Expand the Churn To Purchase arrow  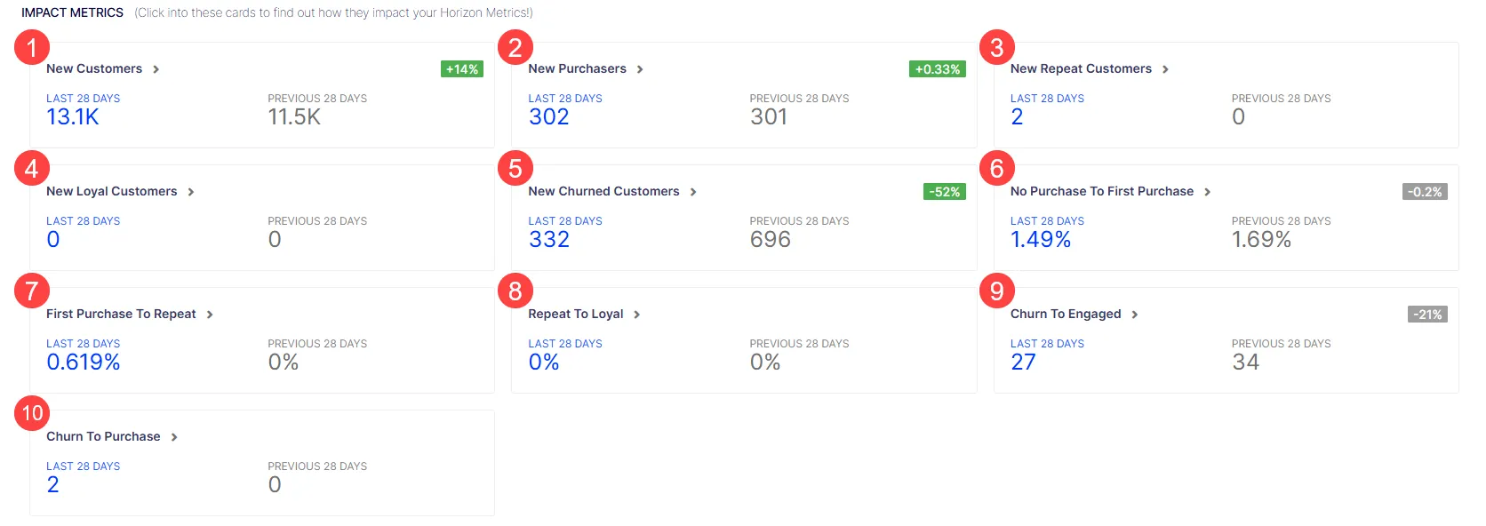[174, 437]
